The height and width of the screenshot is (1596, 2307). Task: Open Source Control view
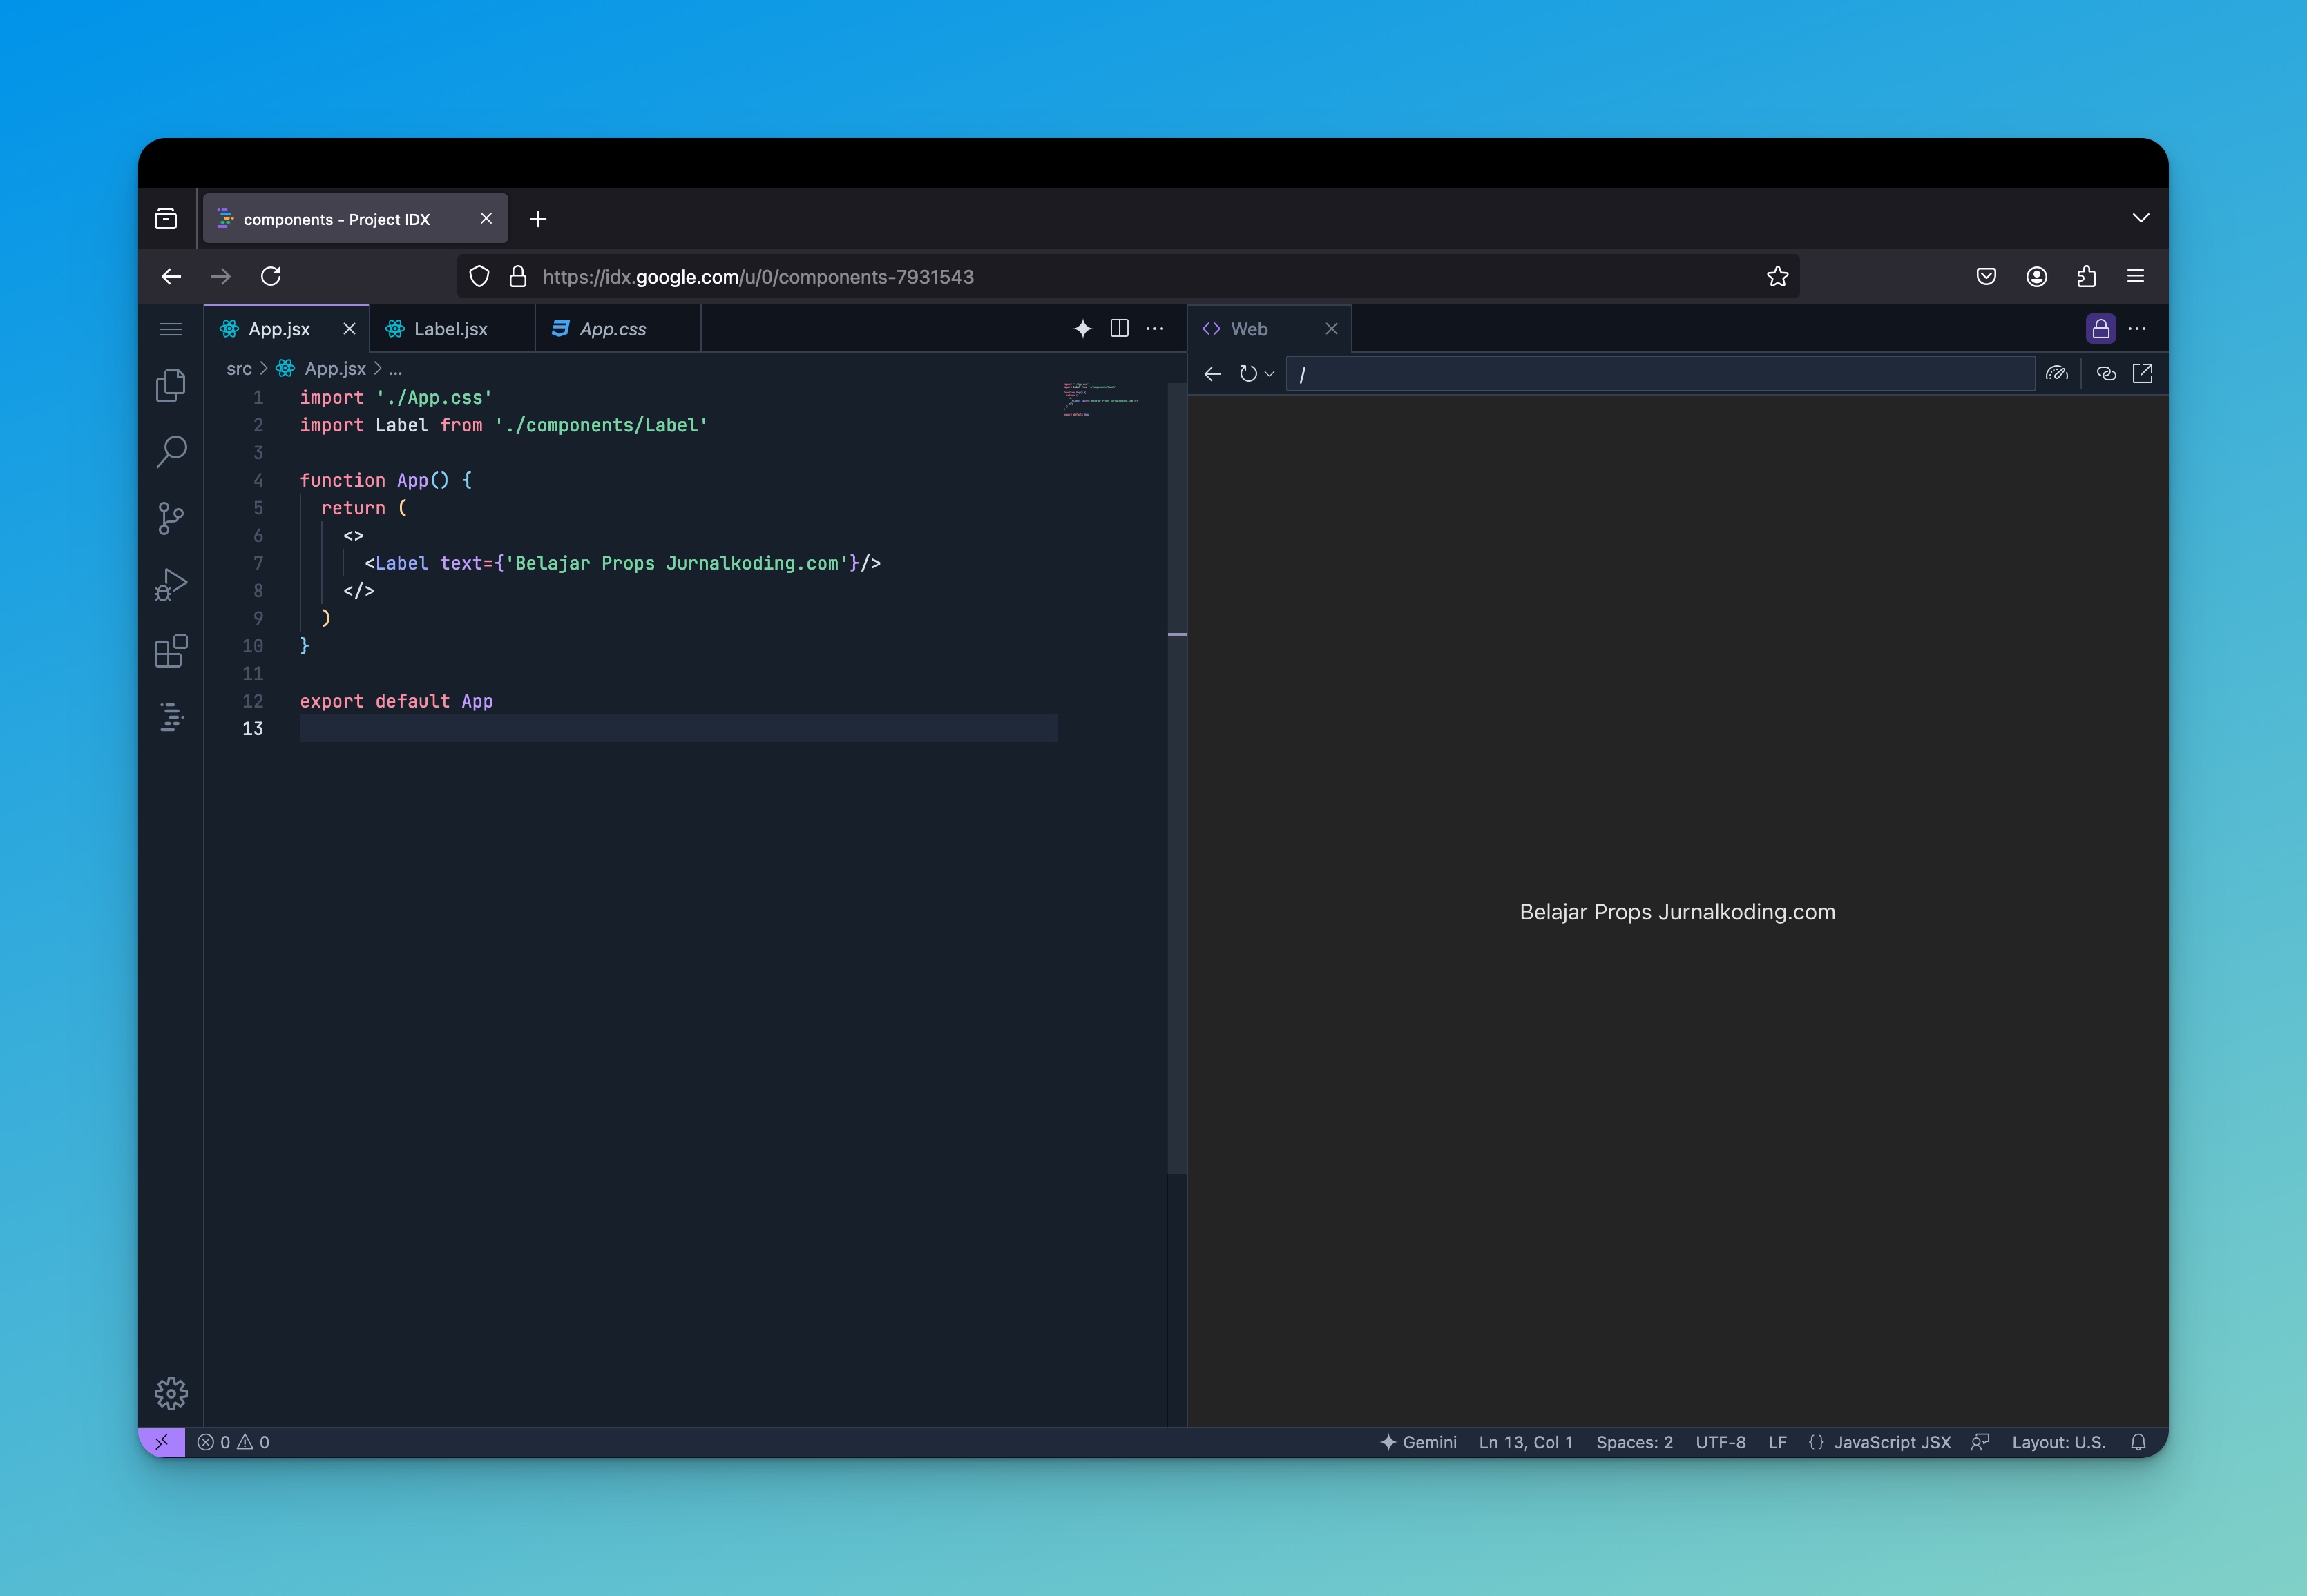click(171, 518)
